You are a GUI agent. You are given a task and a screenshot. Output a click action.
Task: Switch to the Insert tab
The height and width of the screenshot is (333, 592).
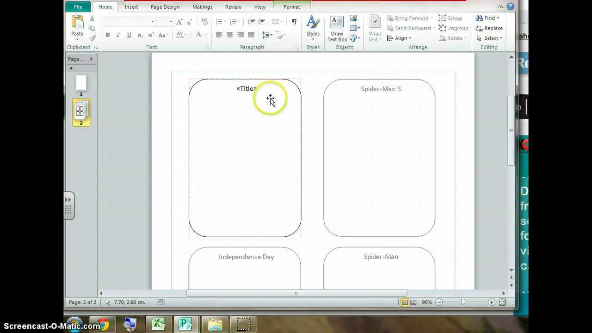coord(131,7)
